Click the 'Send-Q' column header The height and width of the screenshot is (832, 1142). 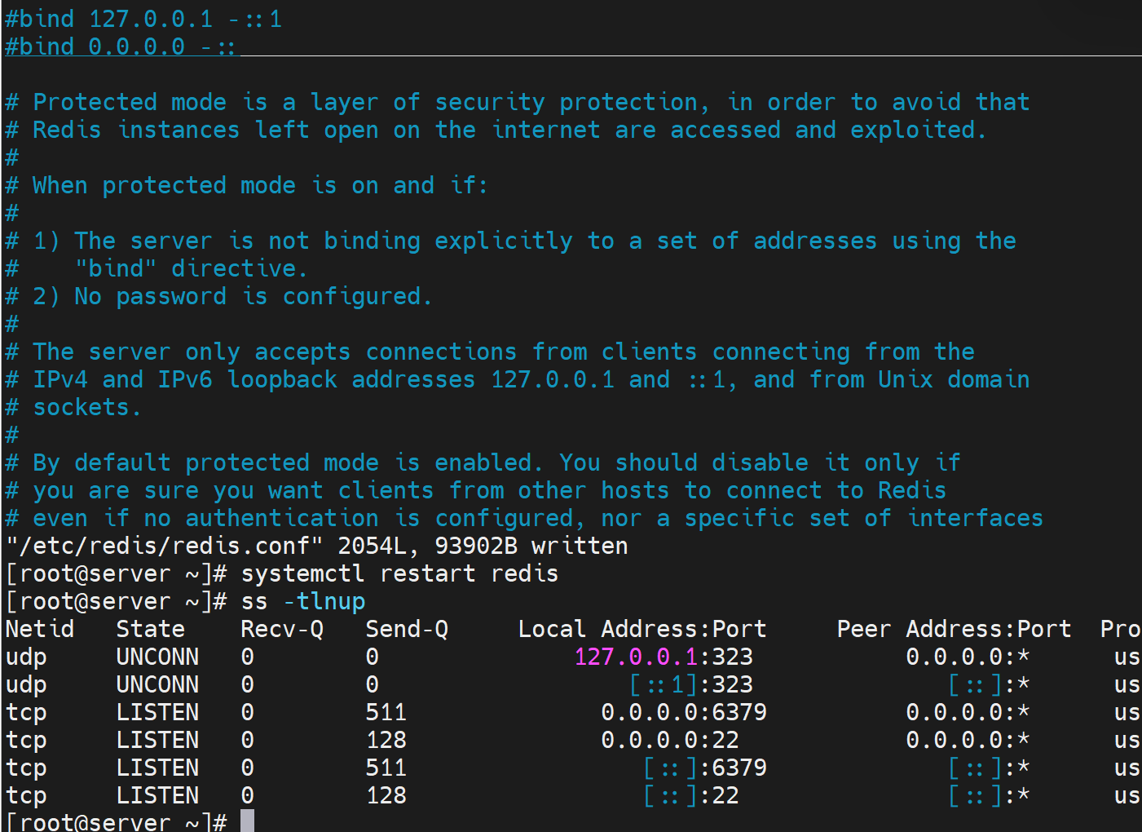[406, 629]
